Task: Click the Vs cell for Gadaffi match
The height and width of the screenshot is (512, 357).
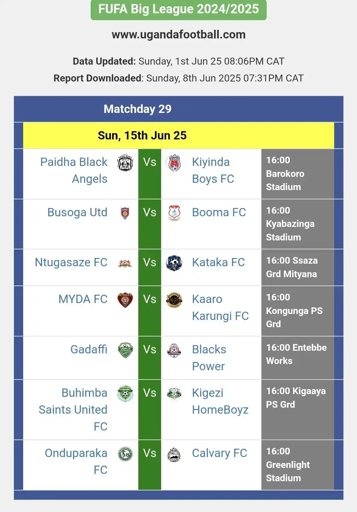Action: pos(150,358)
